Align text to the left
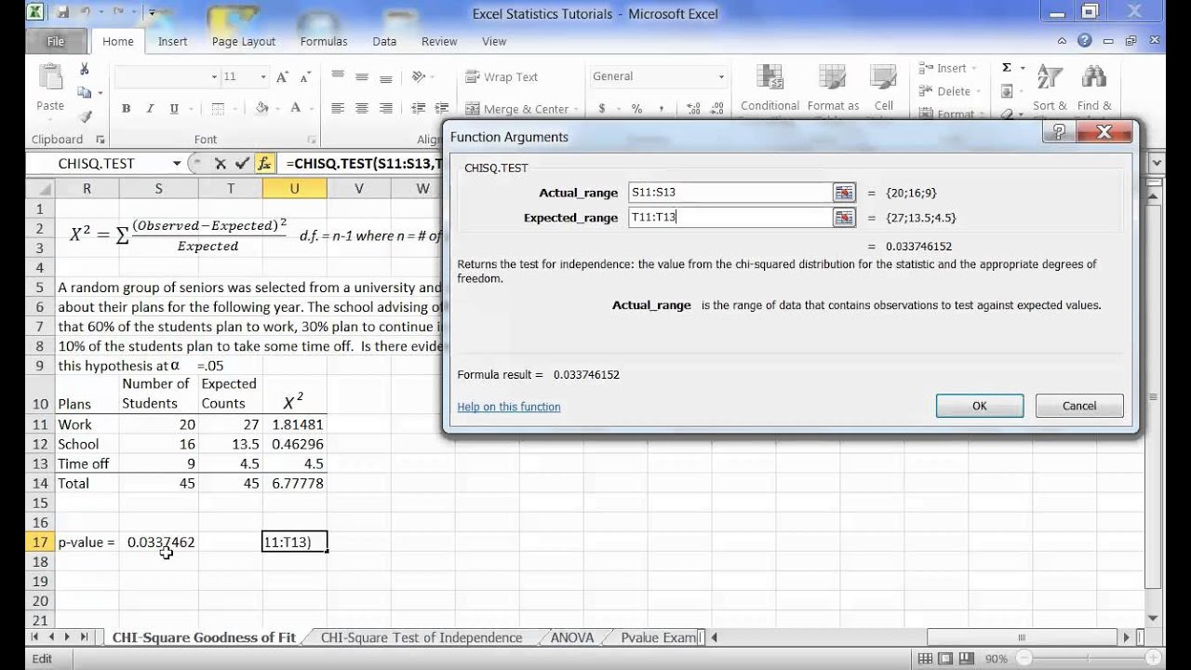1191x670 pixels. tap(338, 109)
